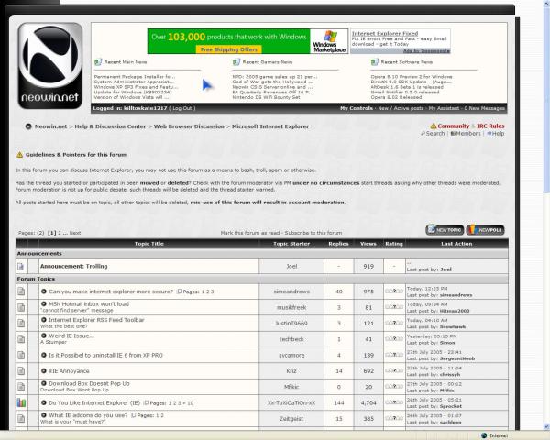This screenshot has height=440, width=550.
Task: Click the New Poll button
Action: (x=486, y=230)
